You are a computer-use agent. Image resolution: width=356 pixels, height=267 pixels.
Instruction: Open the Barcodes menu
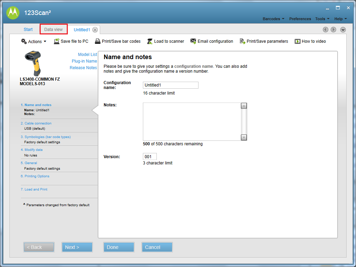[273, 19]
